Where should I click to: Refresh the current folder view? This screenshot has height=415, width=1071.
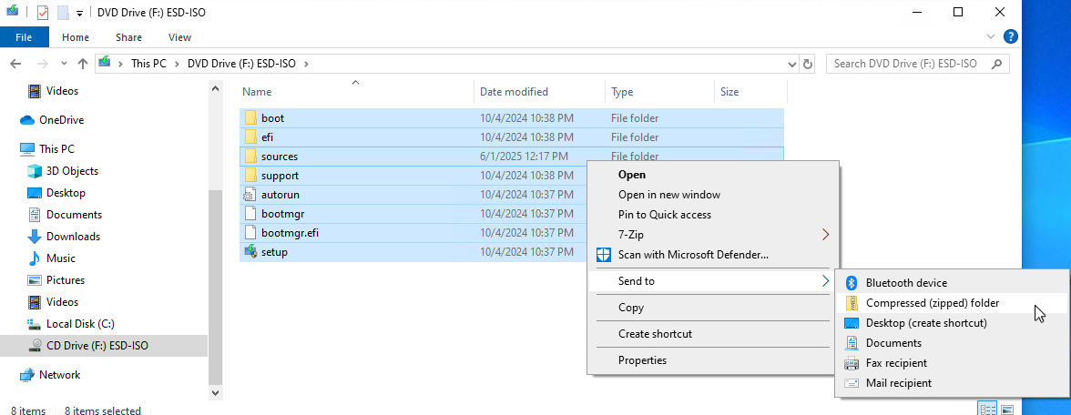[808, 64]
